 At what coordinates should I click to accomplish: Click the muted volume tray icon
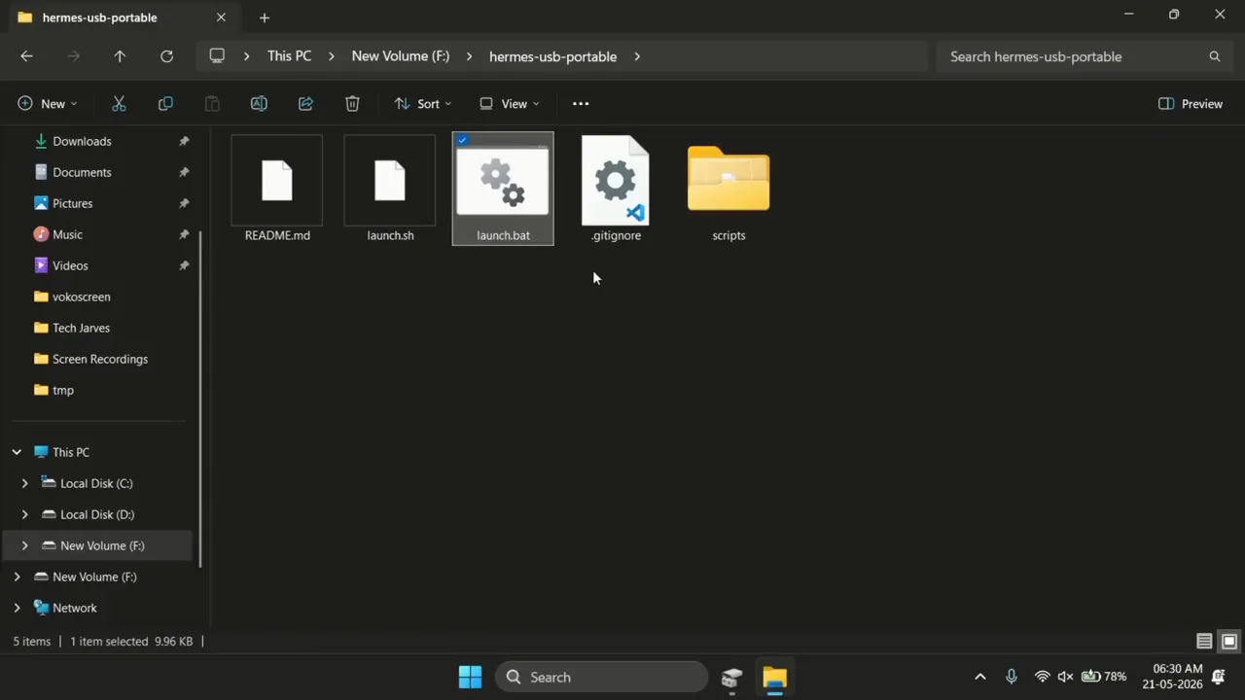click(x=1065, y=677)
